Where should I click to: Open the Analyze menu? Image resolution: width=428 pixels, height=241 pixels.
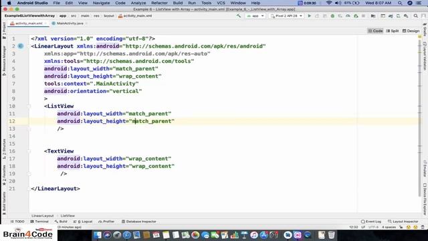[138, 3]
